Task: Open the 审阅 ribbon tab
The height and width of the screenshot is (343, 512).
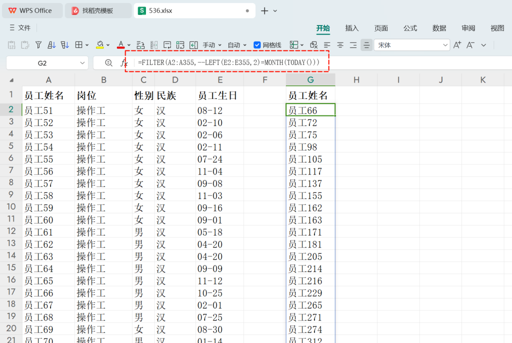Action: click(x=468, y=28)
